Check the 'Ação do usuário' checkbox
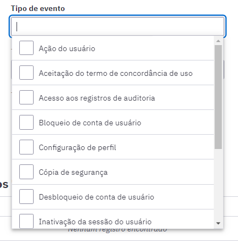The width and height of the screenshot is (238, 243). point(26,48)
